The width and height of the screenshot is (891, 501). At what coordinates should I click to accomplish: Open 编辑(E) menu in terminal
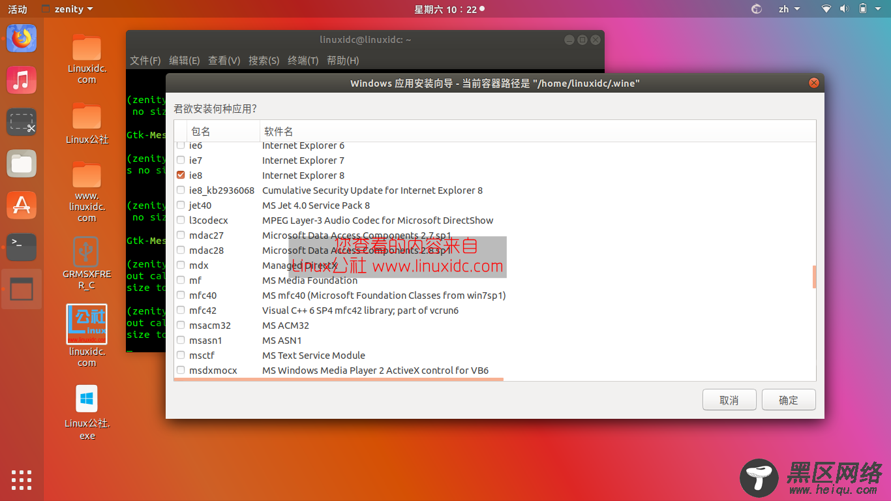pyautogui.click(x=185, y=61)
